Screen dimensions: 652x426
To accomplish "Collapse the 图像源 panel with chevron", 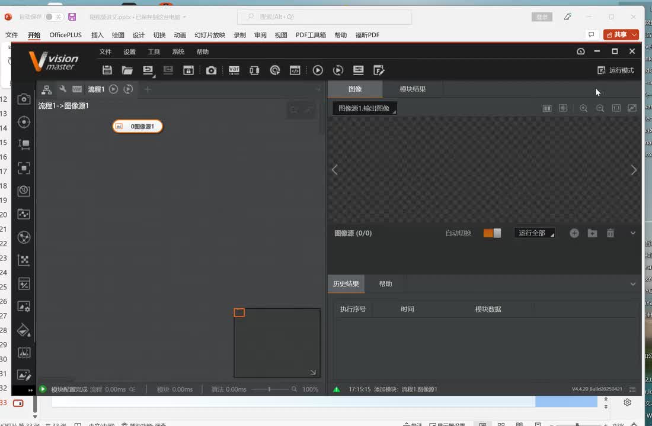I will 633,233.
